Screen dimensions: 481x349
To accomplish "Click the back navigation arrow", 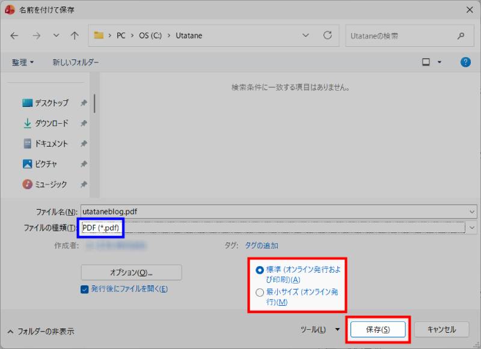I will pyautogui.click(x=14, y=35).
